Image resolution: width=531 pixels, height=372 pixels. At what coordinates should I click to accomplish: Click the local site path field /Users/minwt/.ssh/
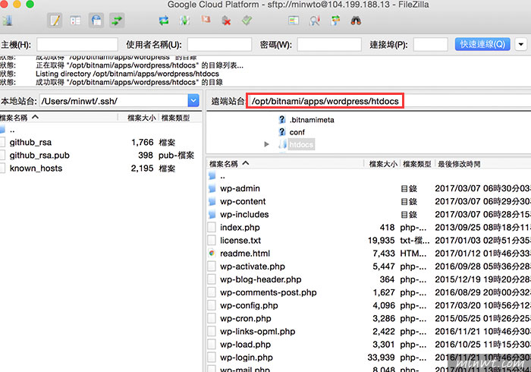click(114, 101)
